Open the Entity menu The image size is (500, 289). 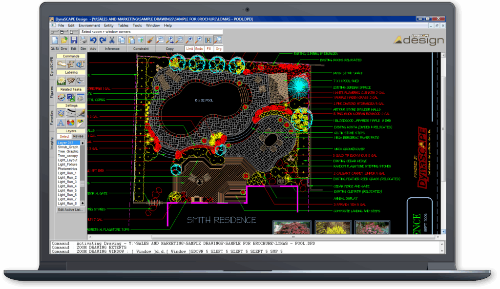tap(109, 25)
